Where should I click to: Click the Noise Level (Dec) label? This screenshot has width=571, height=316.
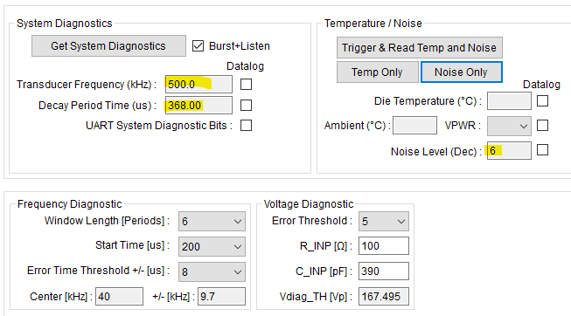[x=436, y=152]
